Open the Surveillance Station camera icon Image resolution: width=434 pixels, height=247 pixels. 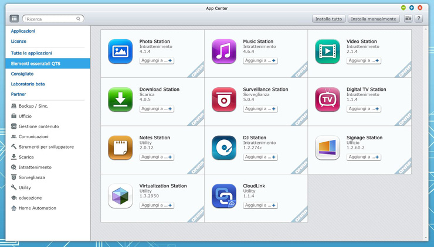point(224,100)
